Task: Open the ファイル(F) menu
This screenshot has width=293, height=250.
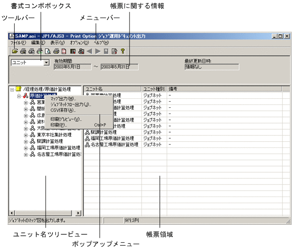Action: click(x=18, y=42)
